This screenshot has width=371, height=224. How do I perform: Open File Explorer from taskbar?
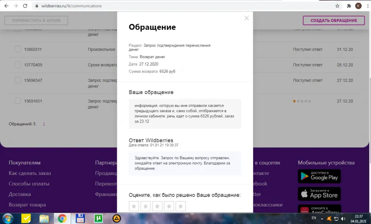44,218
